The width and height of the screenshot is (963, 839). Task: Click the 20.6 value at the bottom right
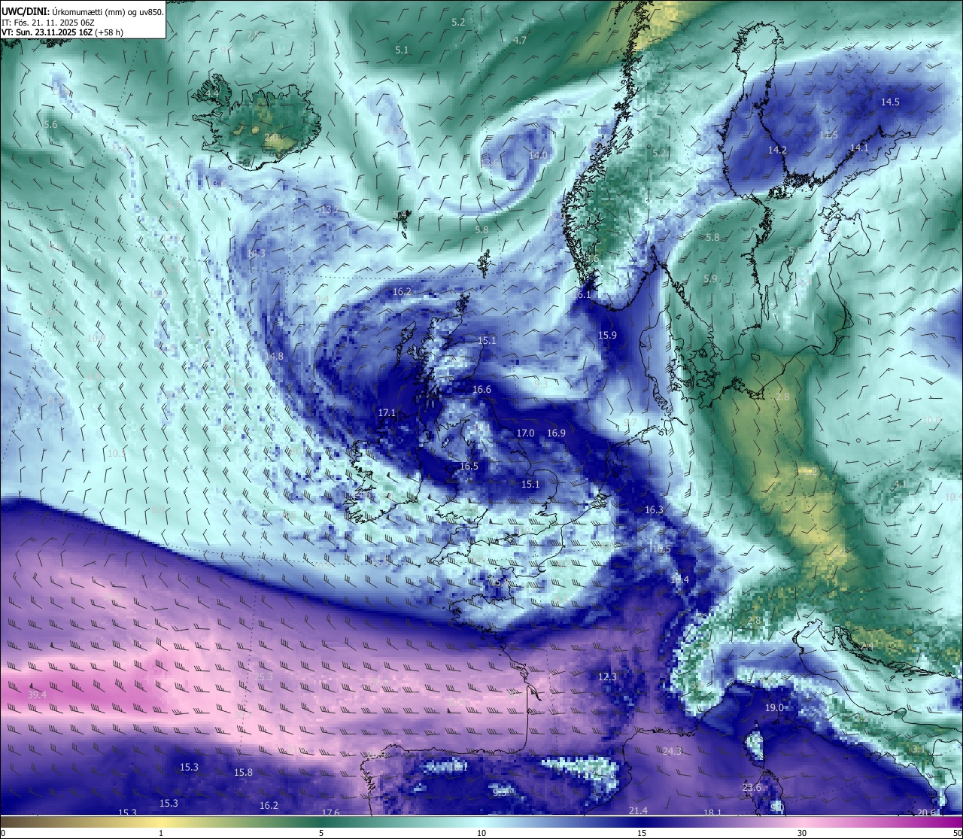point(927,813)
